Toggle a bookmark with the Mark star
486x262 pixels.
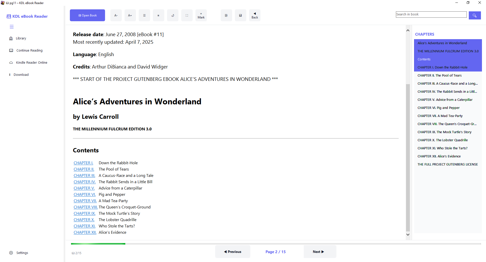(201, 15)
